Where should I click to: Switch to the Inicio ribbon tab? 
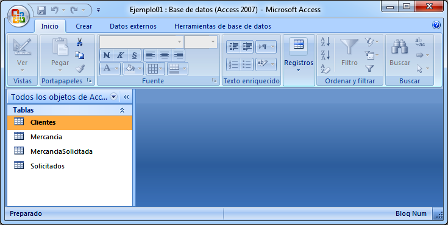tap(50, 26)
